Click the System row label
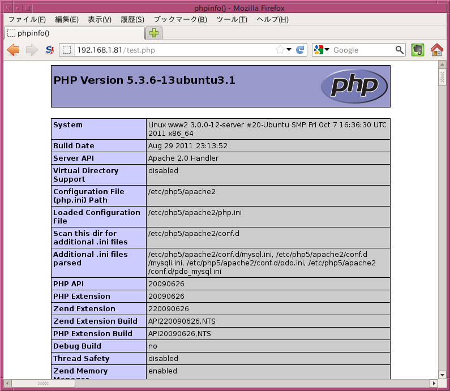The image size is (450, 391). pos(68,125)
